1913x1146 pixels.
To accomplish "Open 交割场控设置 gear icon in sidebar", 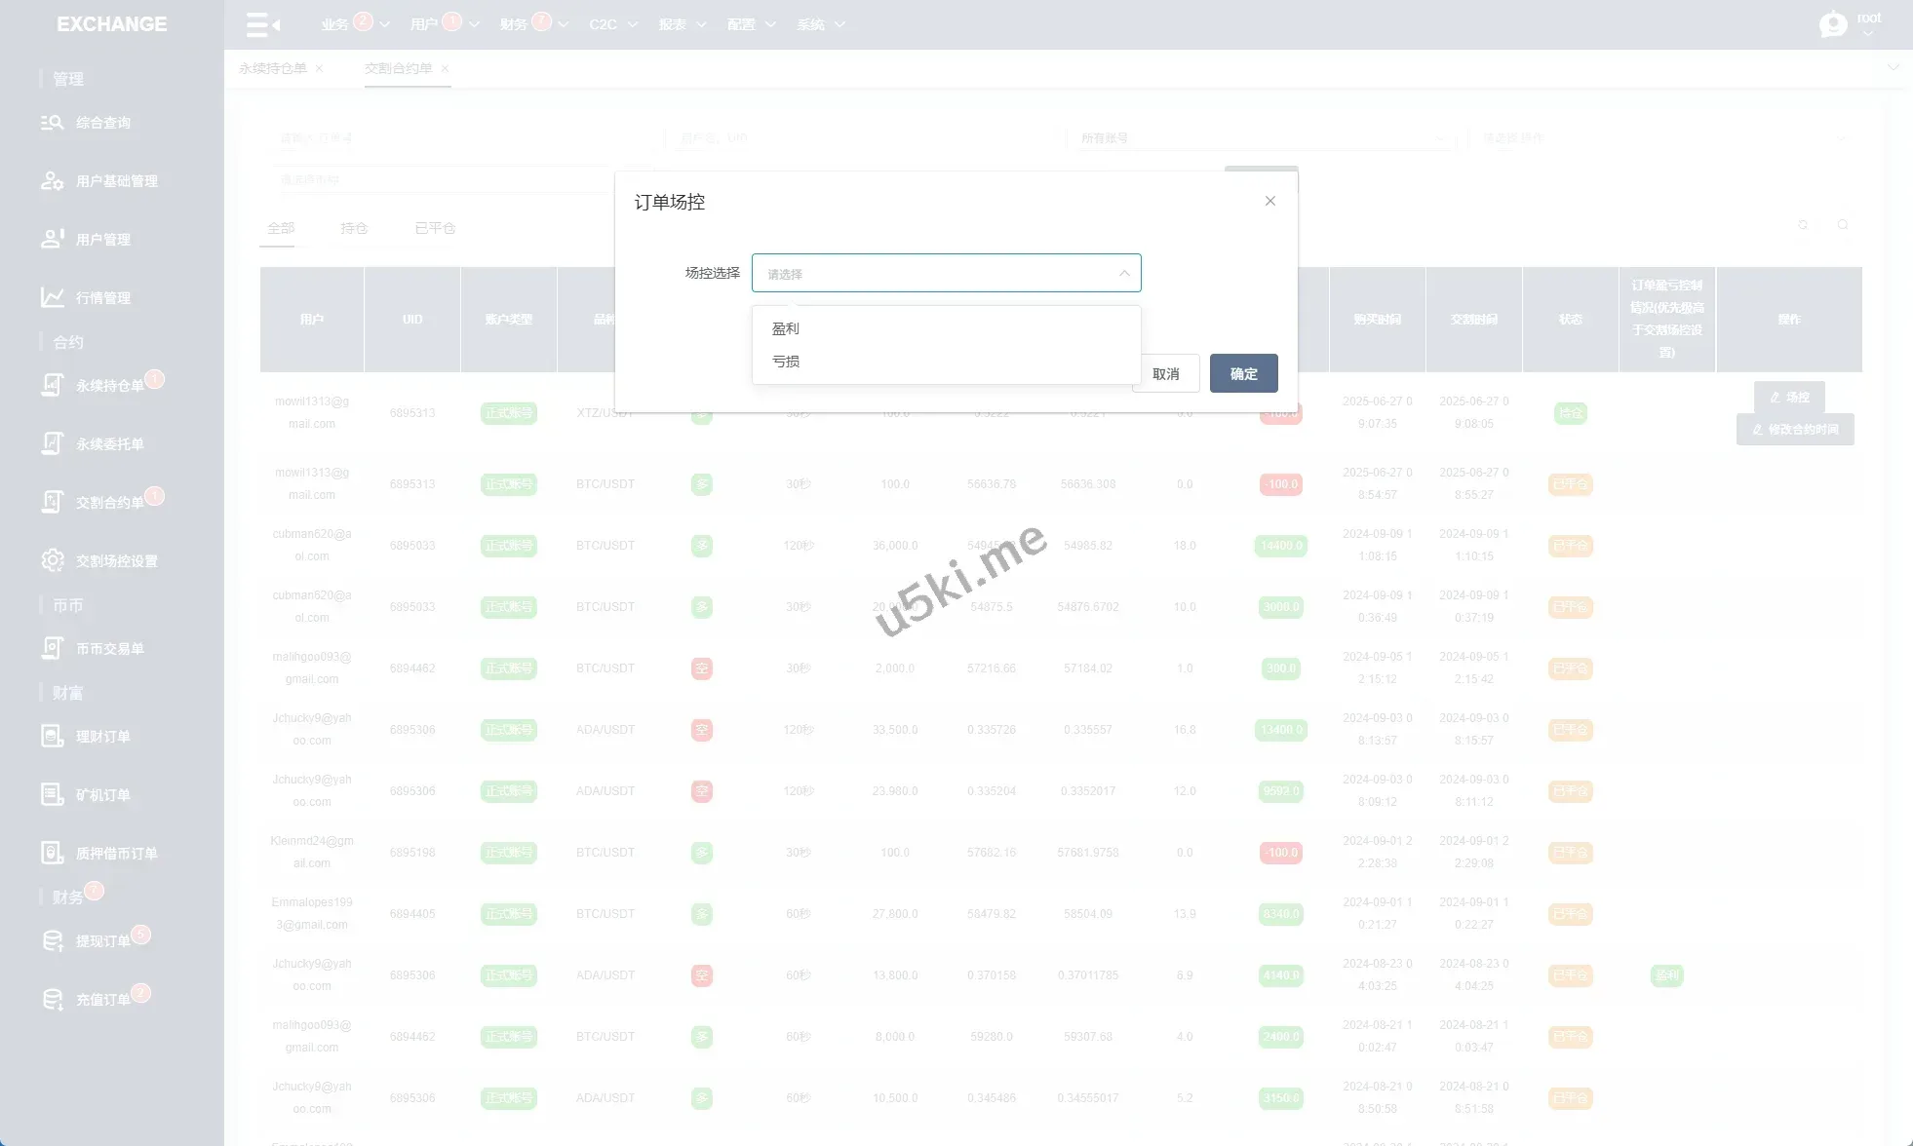I will click(52, 561).
